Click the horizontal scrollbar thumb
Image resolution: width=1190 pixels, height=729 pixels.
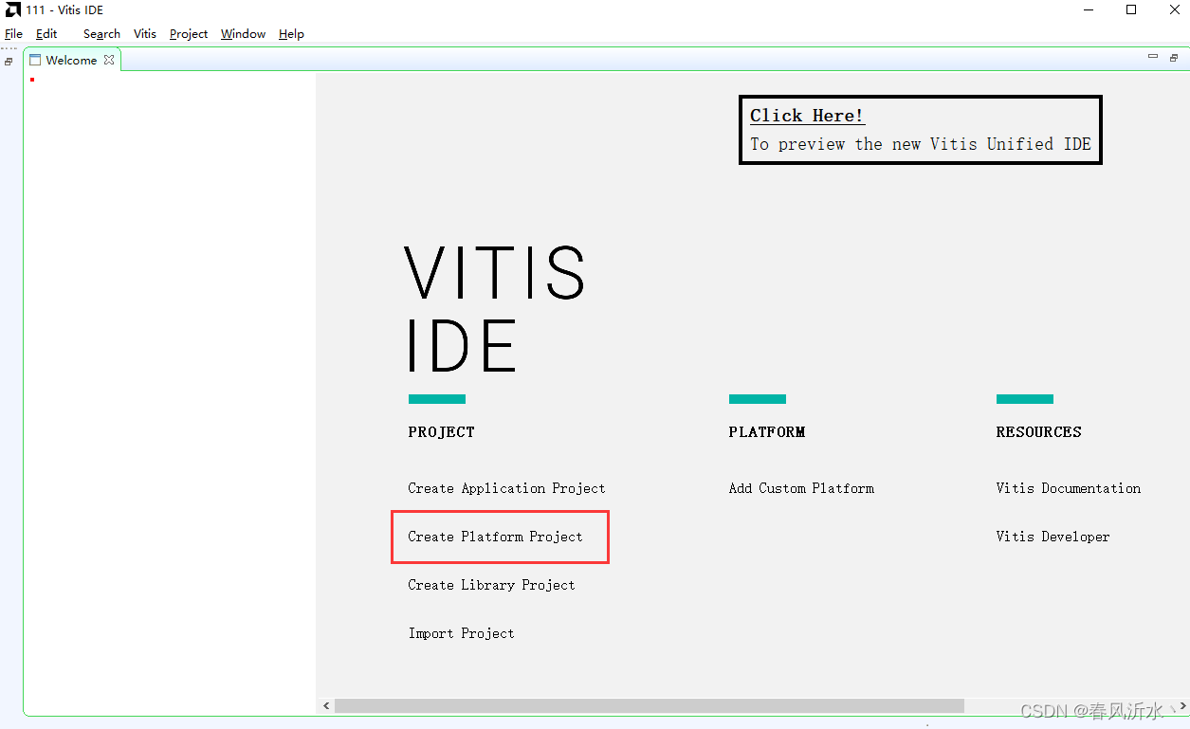coord(650,706)
